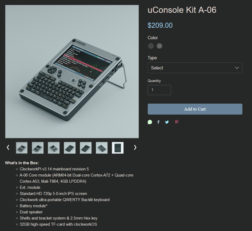Choose the lighter gray color option
This screenshot has height=231, width=252.
tap(159, 46)
